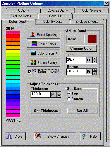
Task: Click the Set Thickness button
Action: click(46, 111)
